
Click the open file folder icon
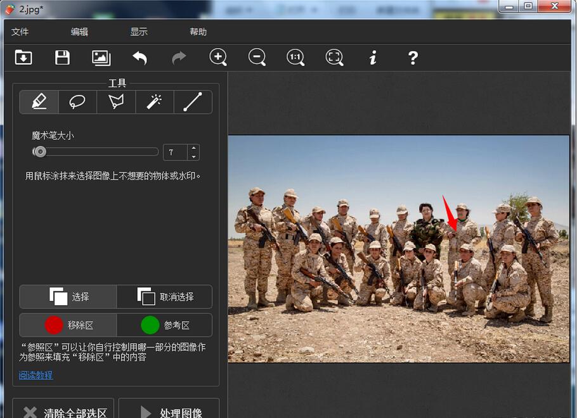coord(23,58)
